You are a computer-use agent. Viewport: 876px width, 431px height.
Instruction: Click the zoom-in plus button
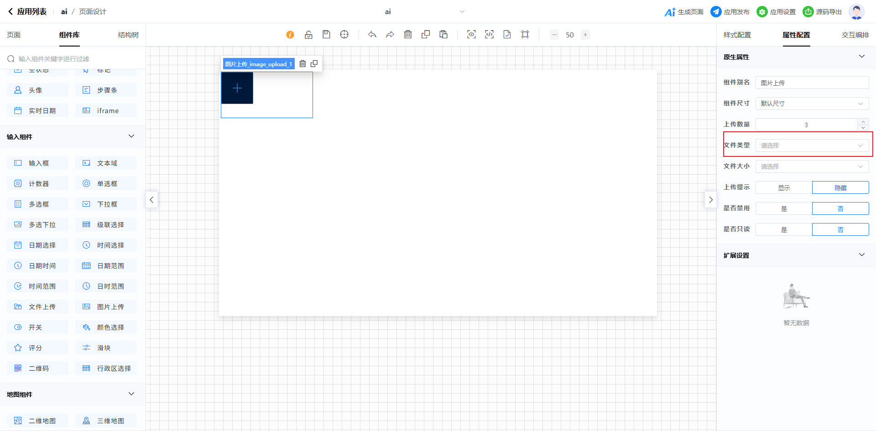[585, 35]
